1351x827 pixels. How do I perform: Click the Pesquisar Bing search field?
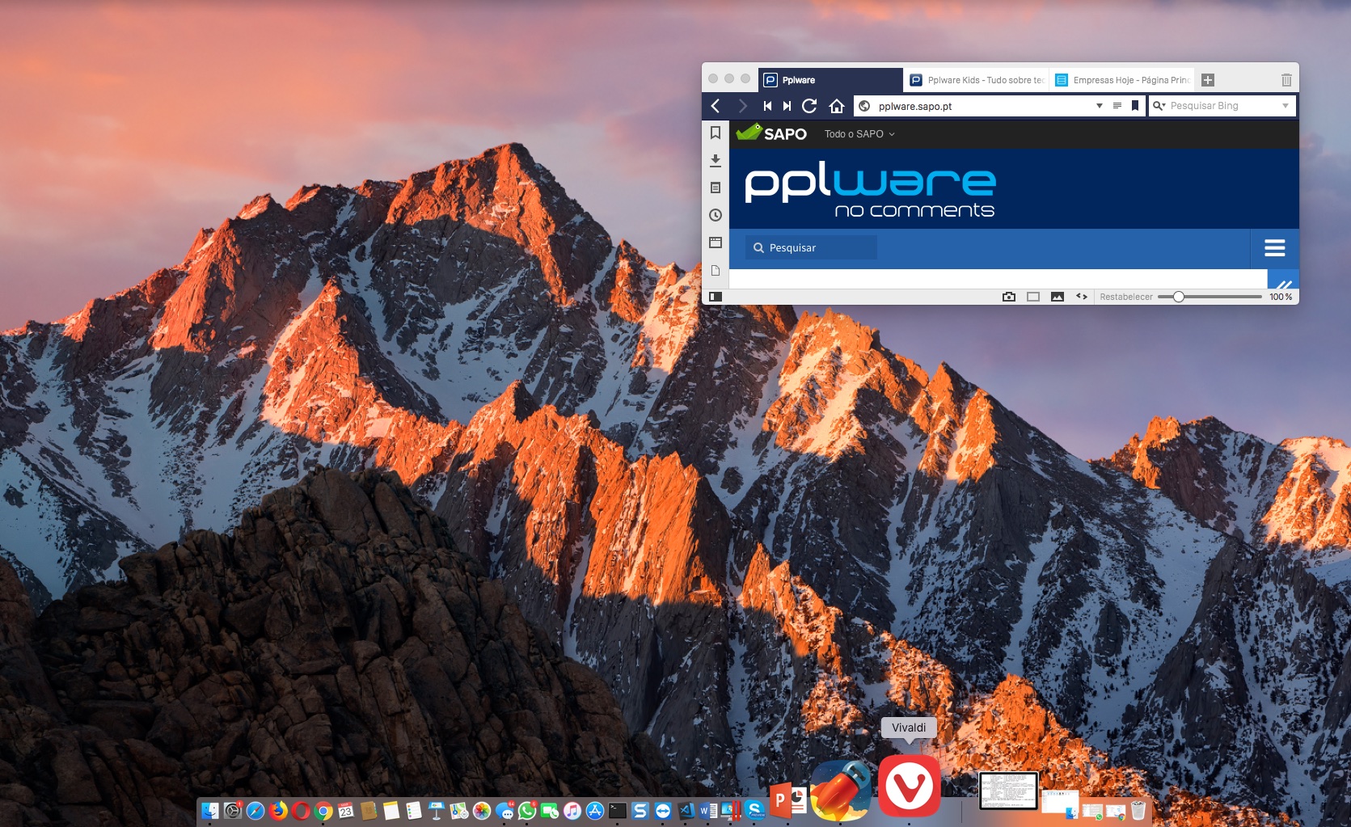coord(1222,106)
